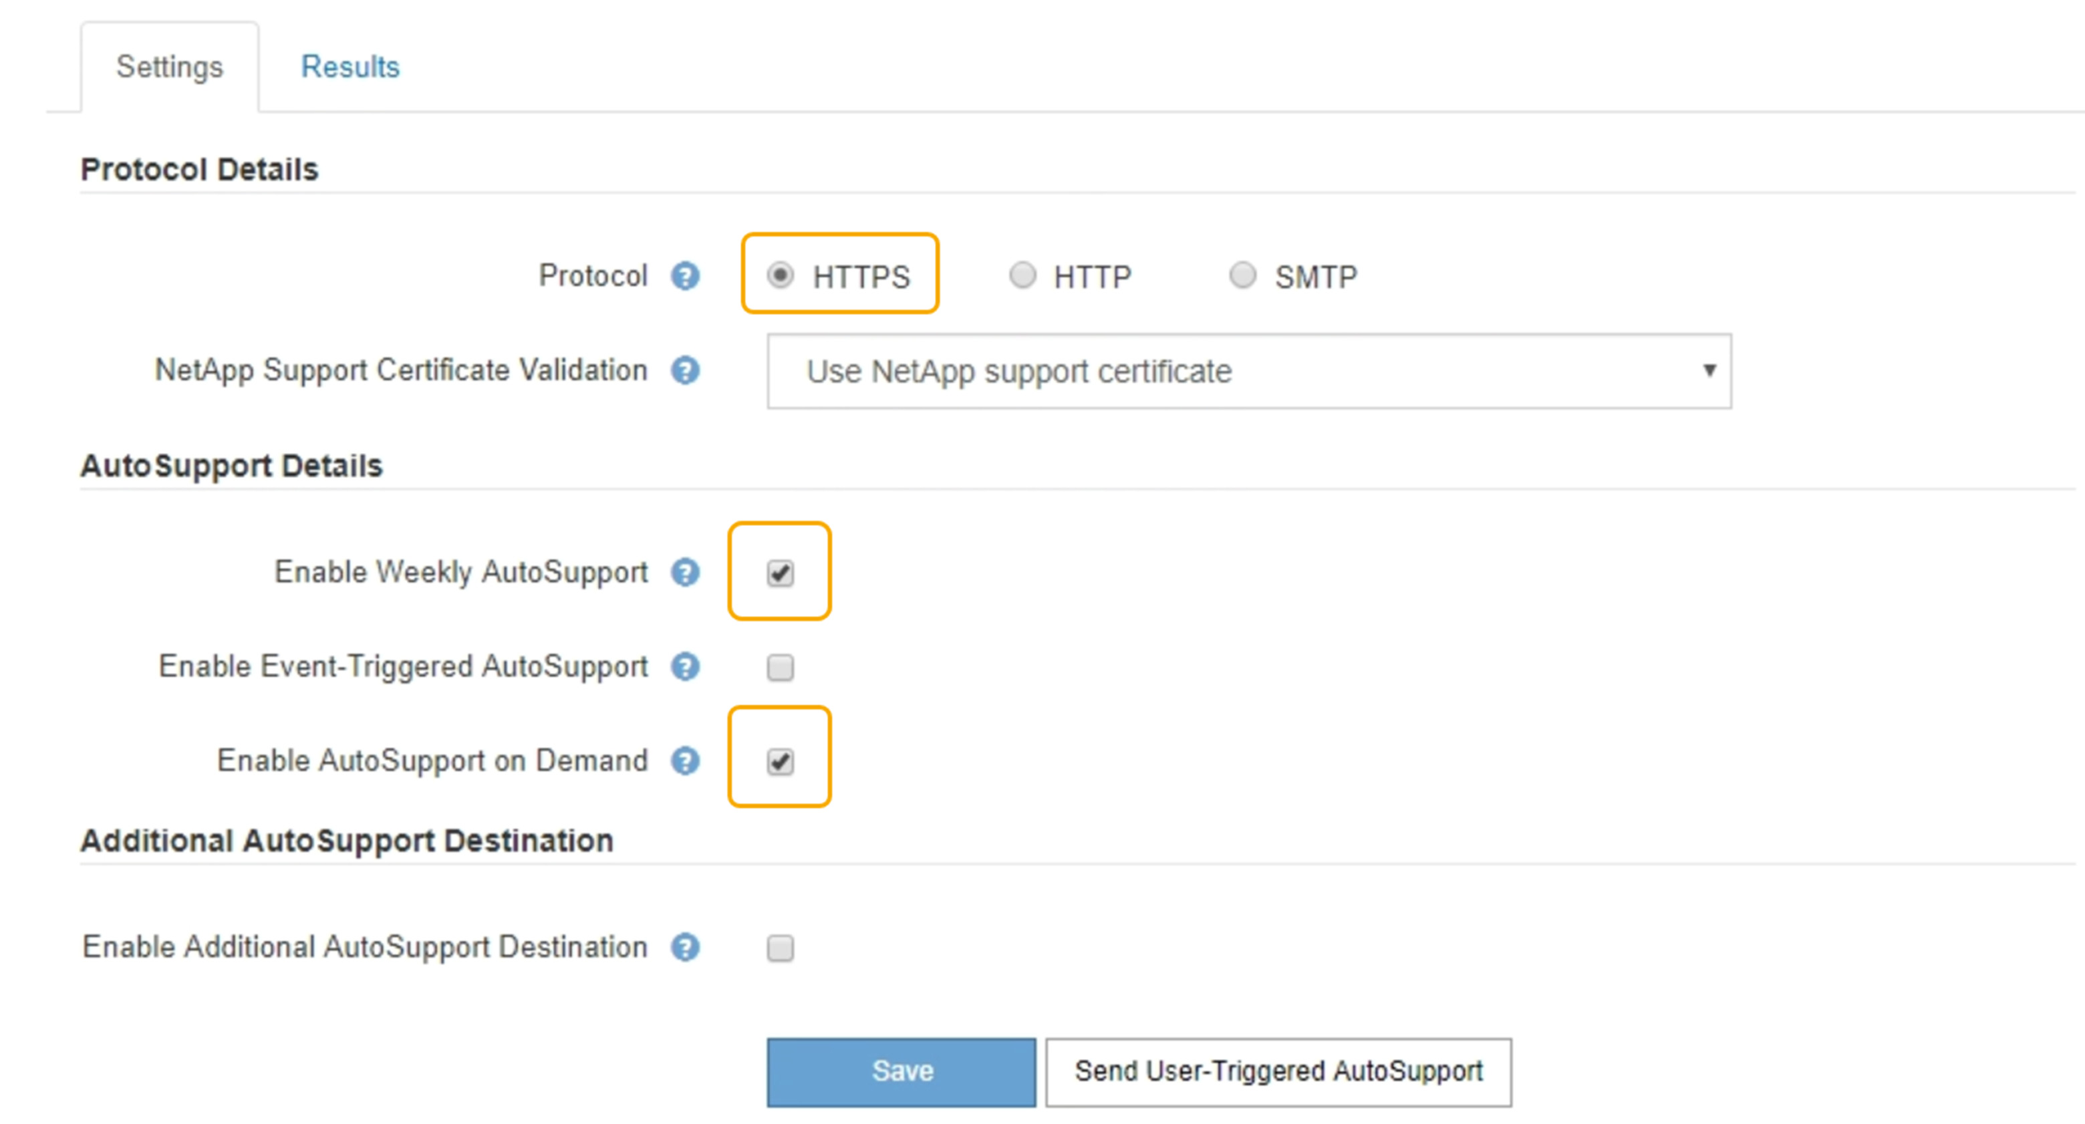
Task: Choose the HTTP protocol option
Action: click(1022, 276)
